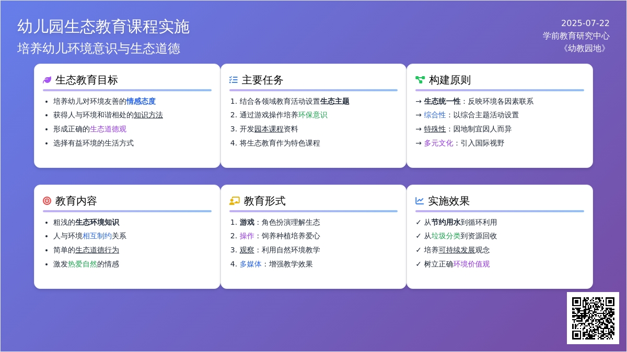The height and width of the screenshot is (352, 627).
Task: Select the heading 教育内容
Action: (x=76, y=201)
